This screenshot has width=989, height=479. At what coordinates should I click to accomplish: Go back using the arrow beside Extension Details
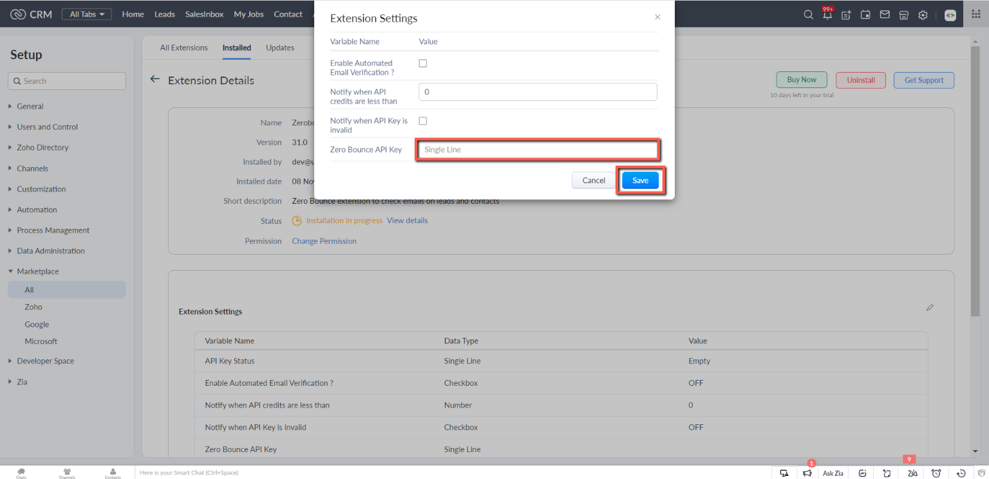click(x=155, y=79)
